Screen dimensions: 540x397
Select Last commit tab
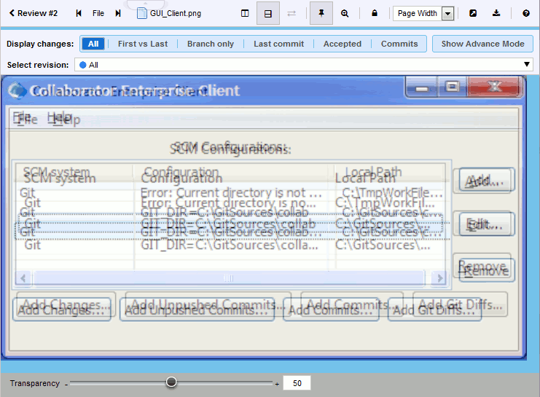coord(278,44)
